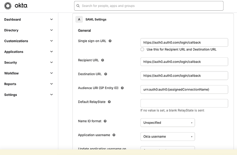Viewport: 237px width, 155px height.
Task: Select Dashboard in the sidebar
Action: click(13, 20)
